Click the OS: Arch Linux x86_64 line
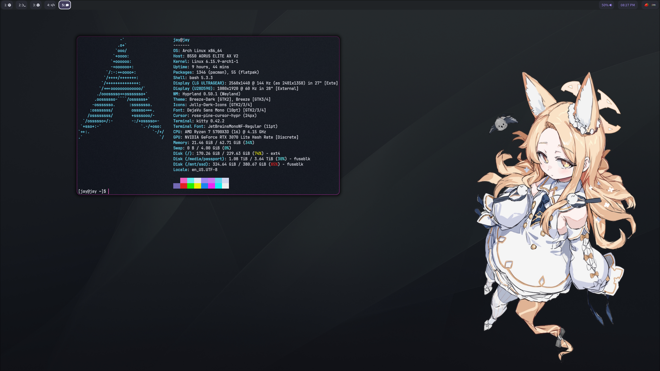 pos(197,51)
